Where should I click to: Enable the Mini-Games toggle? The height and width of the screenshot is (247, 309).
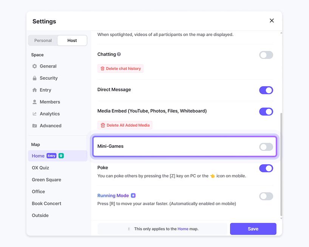[266, 147]
